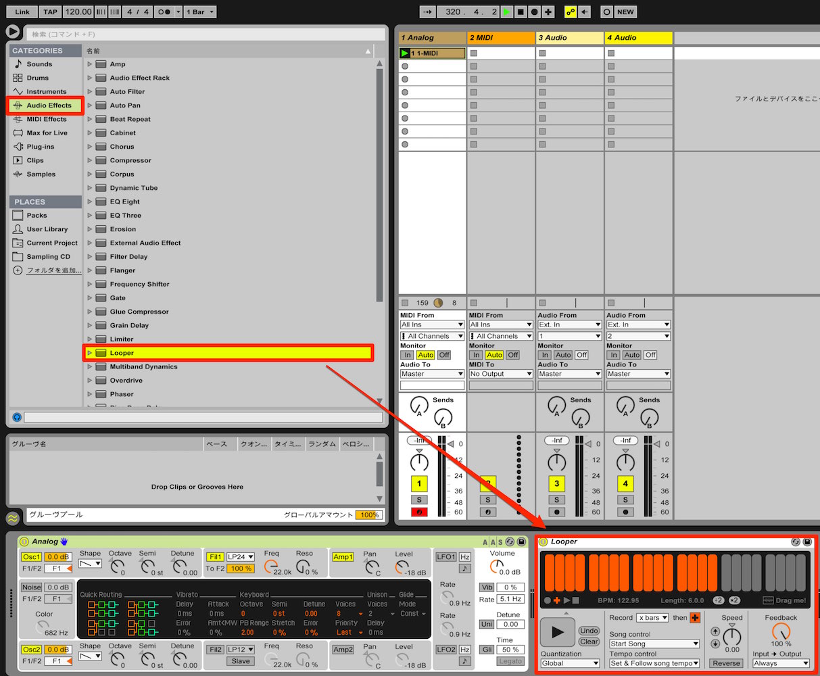Expand the Looper folder triangle in browser
The image size is (820, 676).
coord(89,353)
